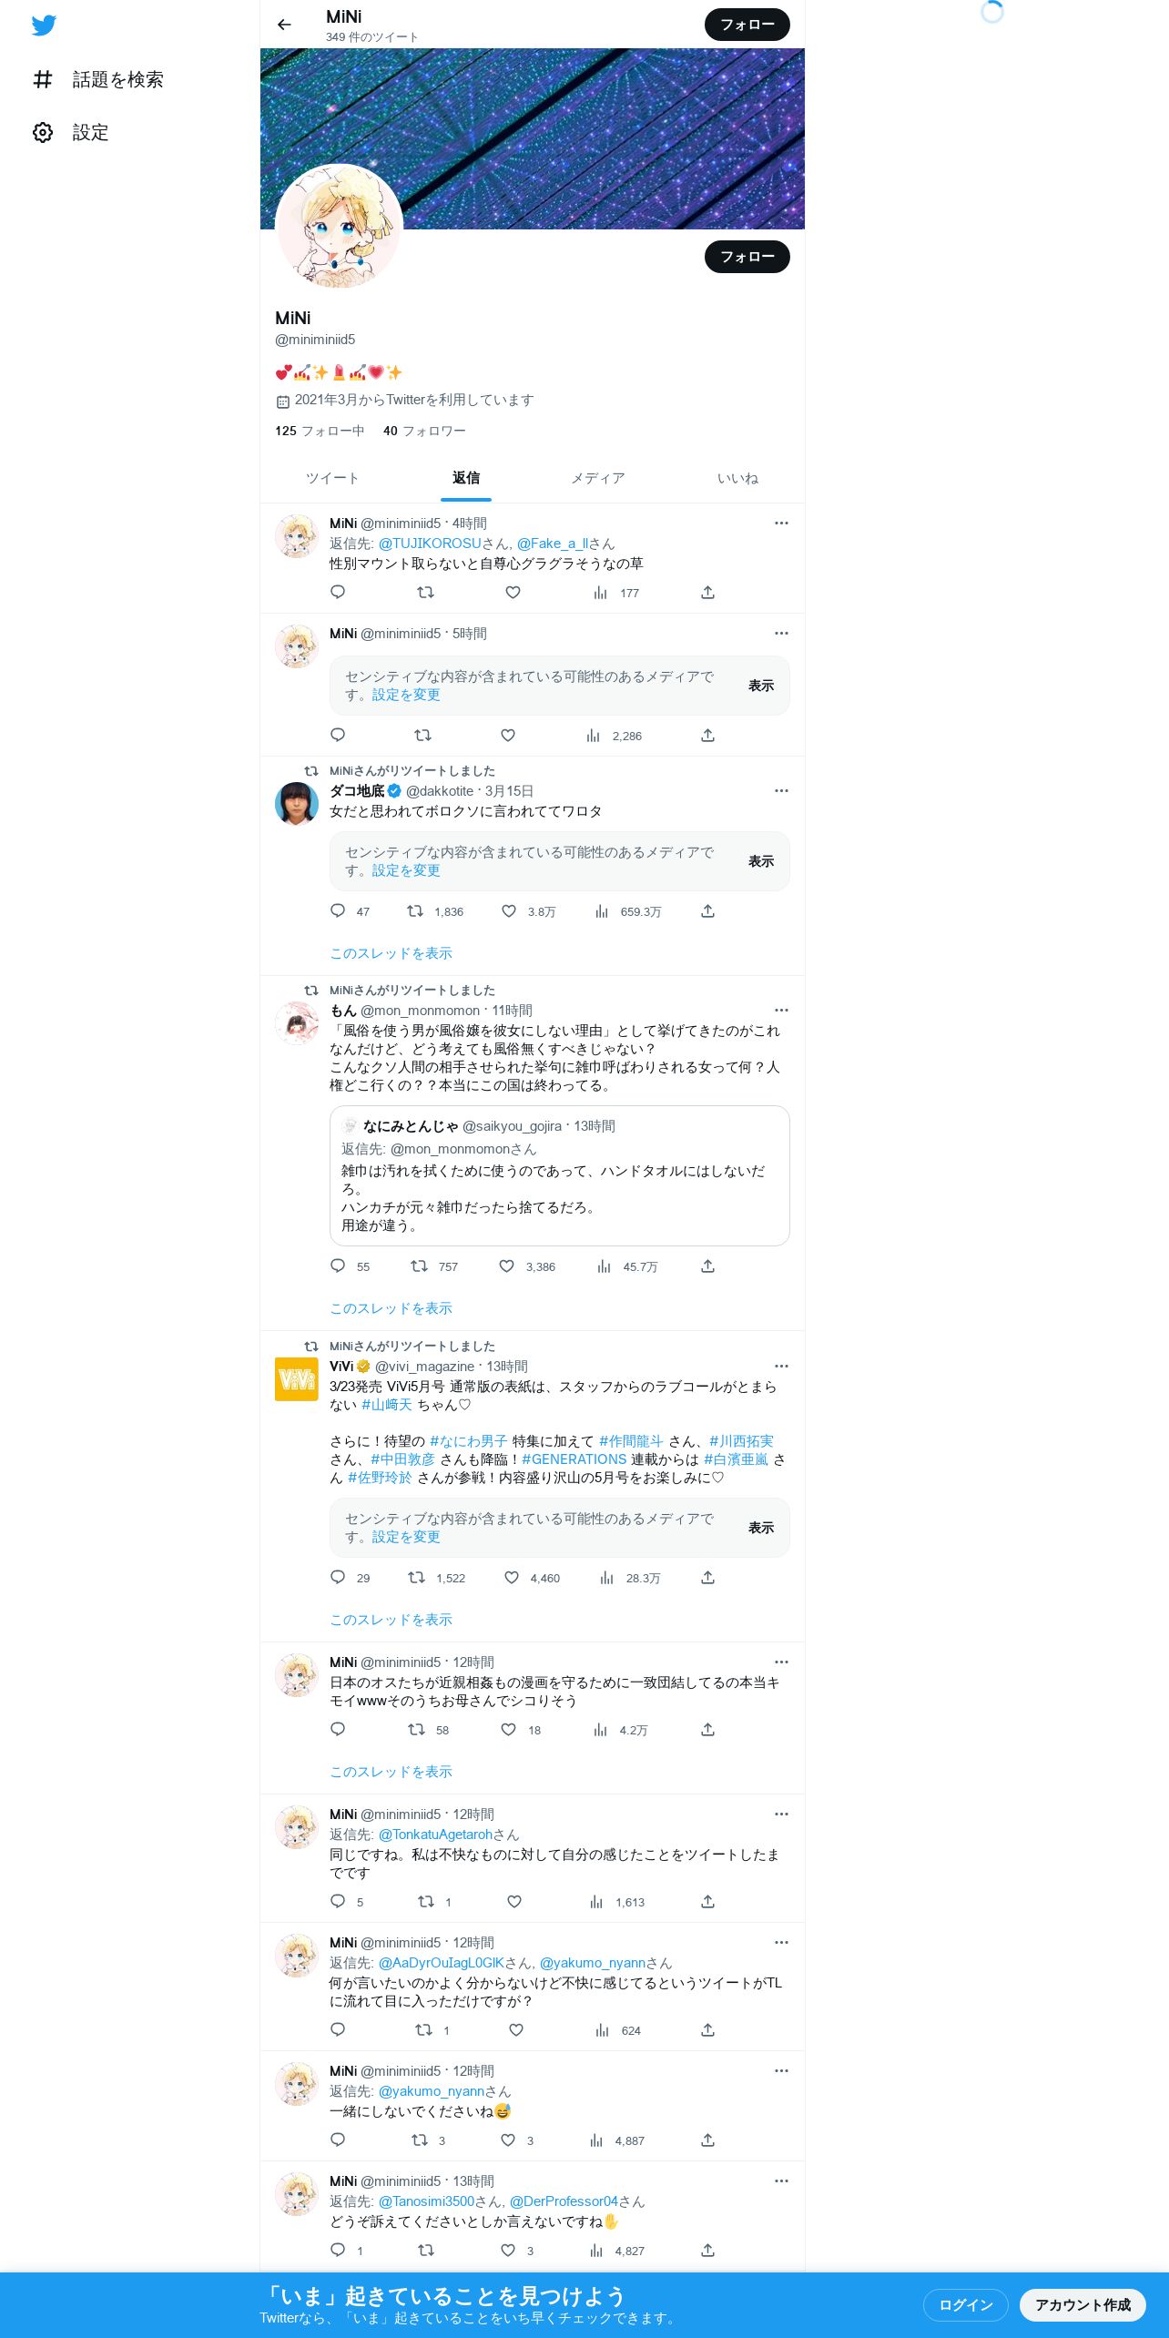This screenshot has height=2338, width=1169.
Task: Open MiNi's profile avatar picture
Action: point(339,228)
